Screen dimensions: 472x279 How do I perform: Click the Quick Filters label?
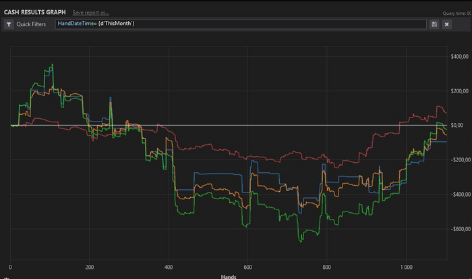tap(31, 24)
